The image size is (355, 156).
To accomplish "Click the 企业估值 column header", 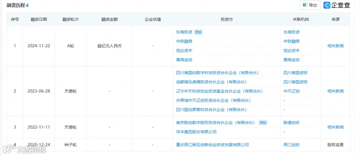I will coord(153,19).
